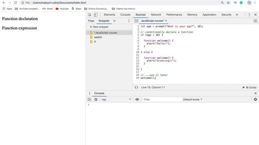Click the browser back arrow
The image size is (259, 145).
[4, 3]
